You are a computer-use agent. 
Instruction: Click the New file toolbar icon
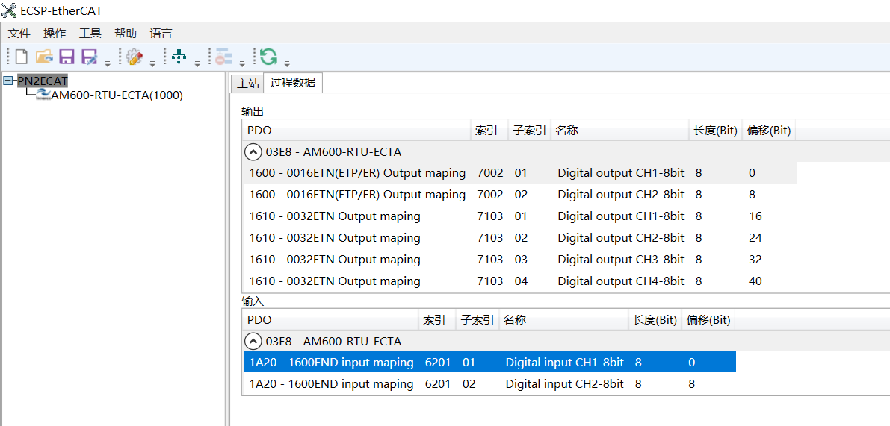(22, 57)
